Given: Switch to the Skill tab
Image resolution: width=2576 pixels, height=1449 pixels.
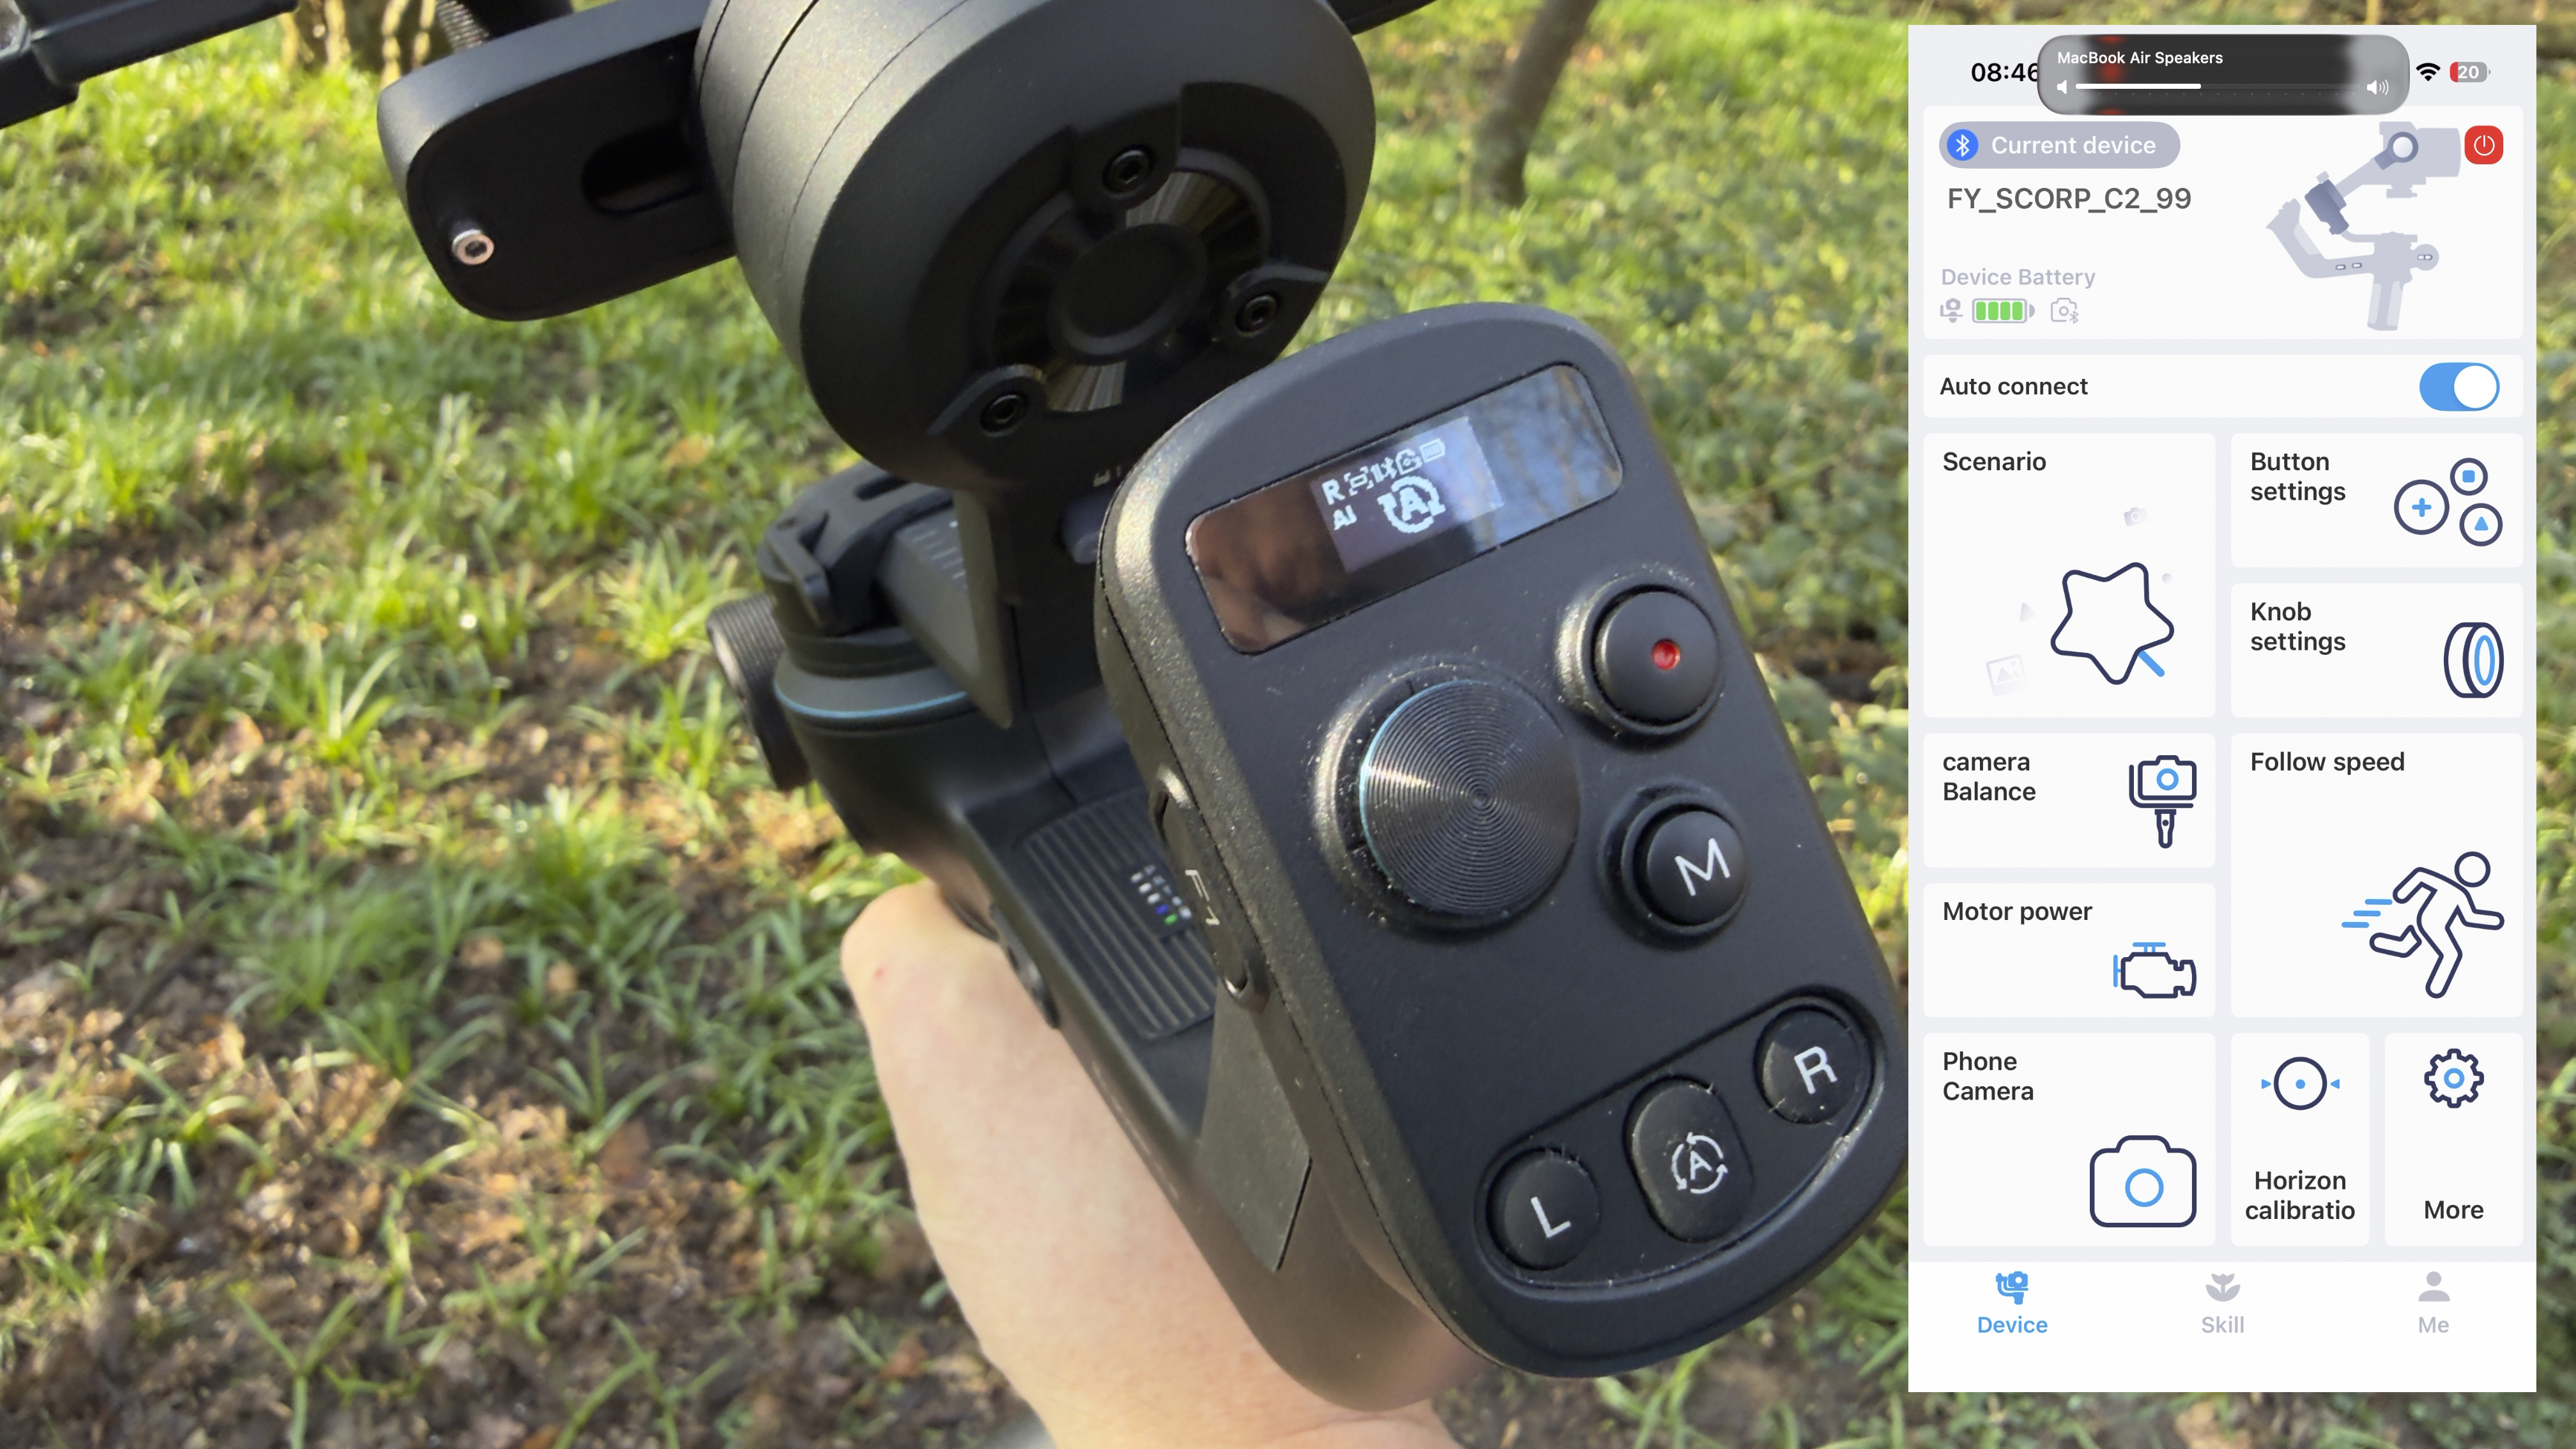Looking at the screenshot, I should tap(2223, 1303).
